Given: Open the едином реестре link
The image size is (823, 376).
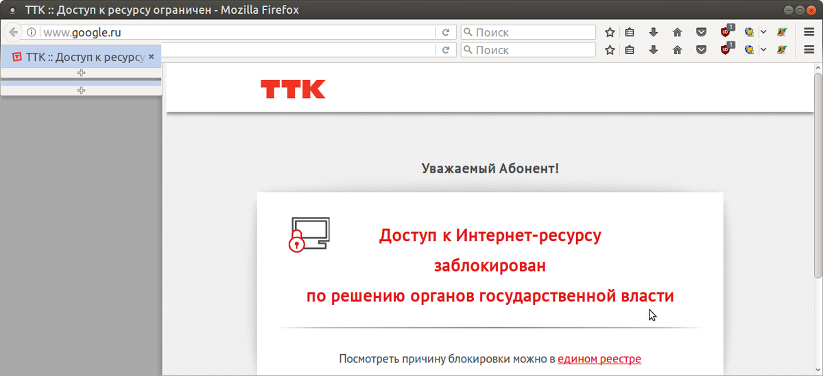Looking at the screenshot, I should coord(599,359).
